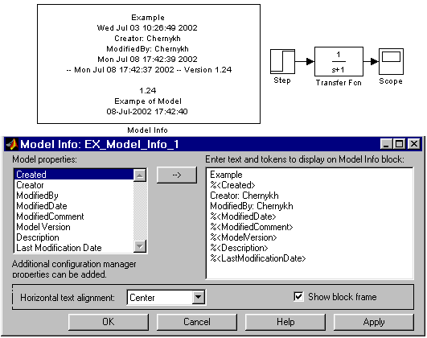Click the MATLAB icon in the title bar

[x=12, y=144]
